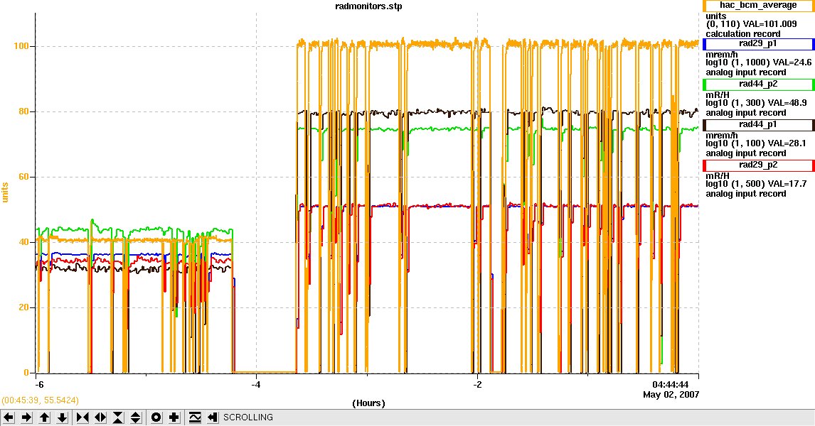
Task: Select the rad29_p2 red legend entry
Action: click(x=758, y=165)
